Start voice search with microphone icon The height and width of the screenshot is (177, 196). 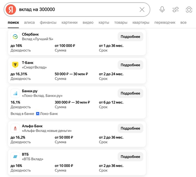(x=162, y=10)
